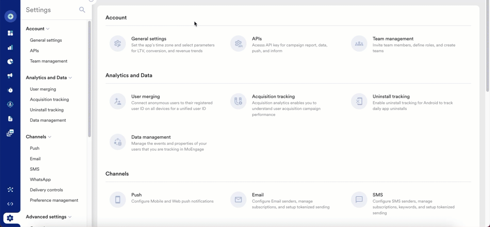Image resolution: width=490 pixels, height=227 pixels.
Task: Open the Team management card
Action: pyautogui.click(x=393, y=39)
